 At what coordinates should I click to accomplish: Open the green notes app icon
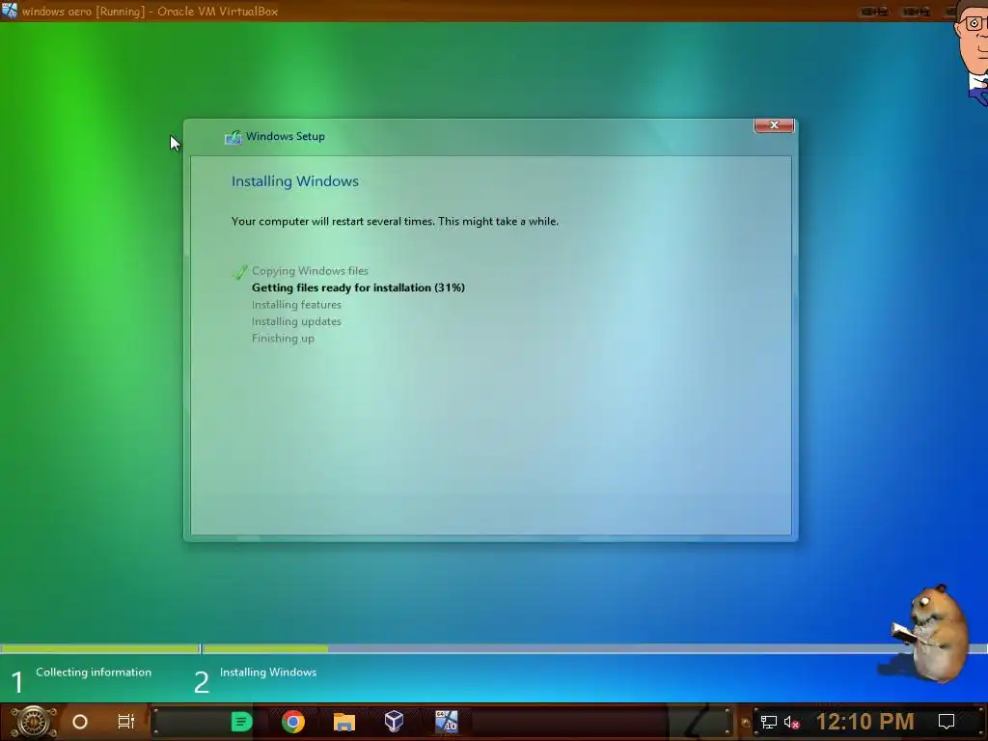point(242,722)
